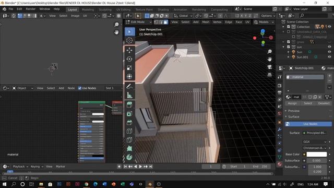The height and width of the screenshot is (188, 334).
Task: Enable vertex select mode
Action: coord(156,22)
